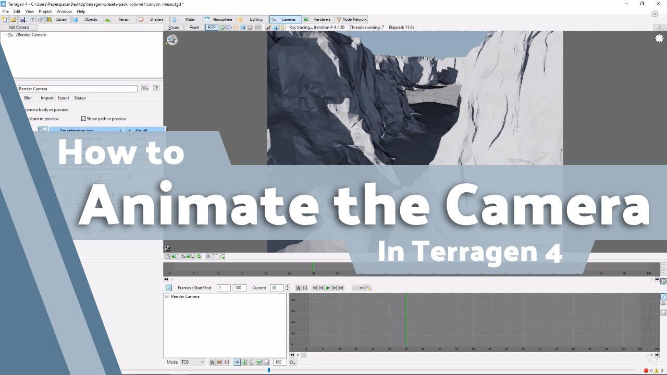Toggle Show path in preview checkbox
Screen dimensions: 667x375
pos(83,119)
